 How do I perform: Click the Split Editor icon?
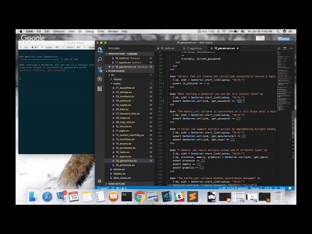click(285, 48)
